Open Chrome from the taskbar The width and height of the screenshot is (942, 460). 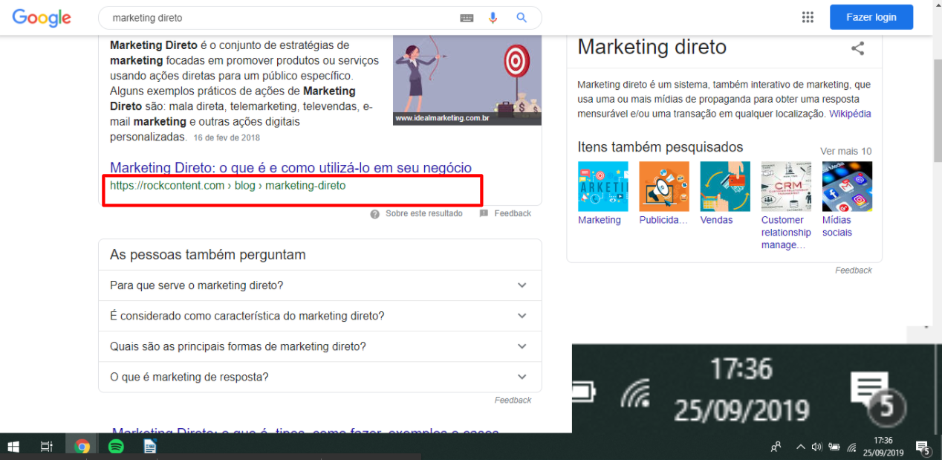(x=82, y=447)
